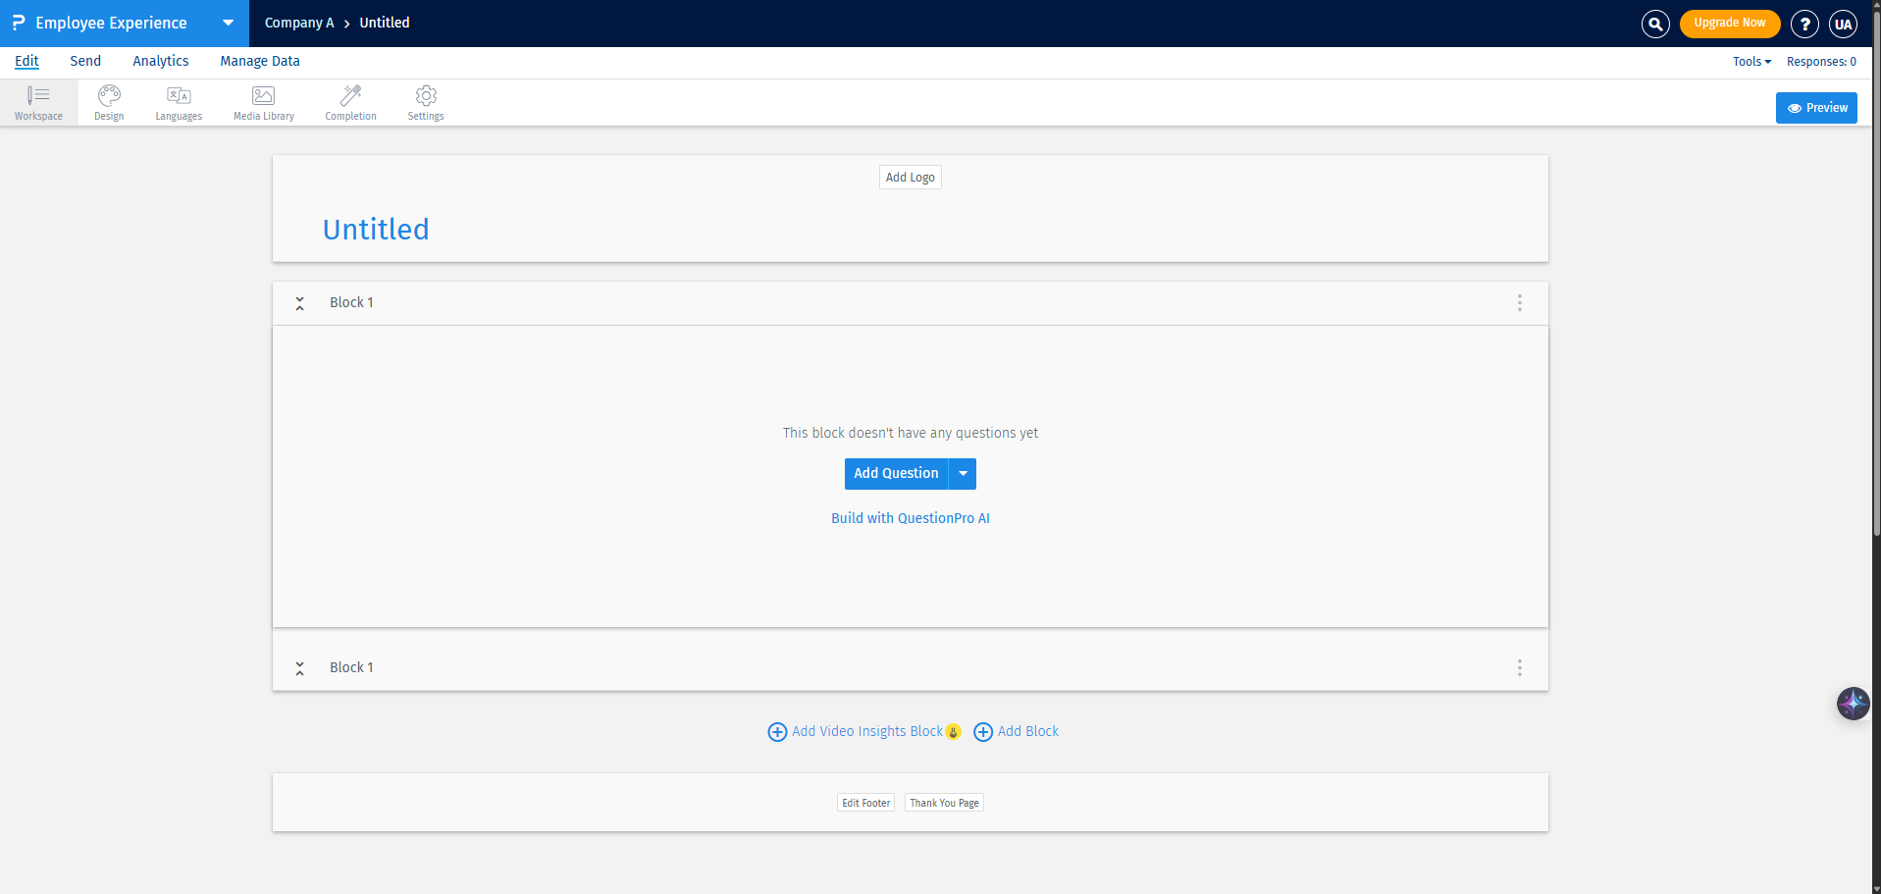Image resolution: width=1881 pixels, height=894 pixels.
Task: Open the Languages settings
Action: click(x=178, y=102)
